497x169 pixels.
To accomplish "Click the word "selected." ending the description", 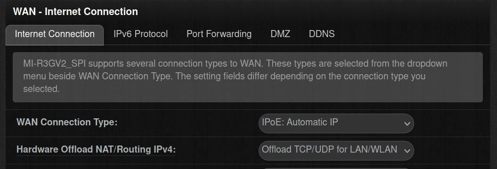I will (x=41, y=89).
